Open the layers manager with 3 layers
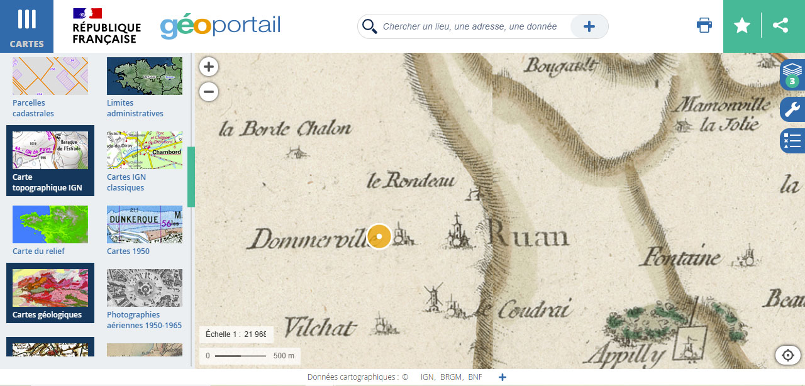This screenshot has width=805, height=386. [x=792, y=74]
